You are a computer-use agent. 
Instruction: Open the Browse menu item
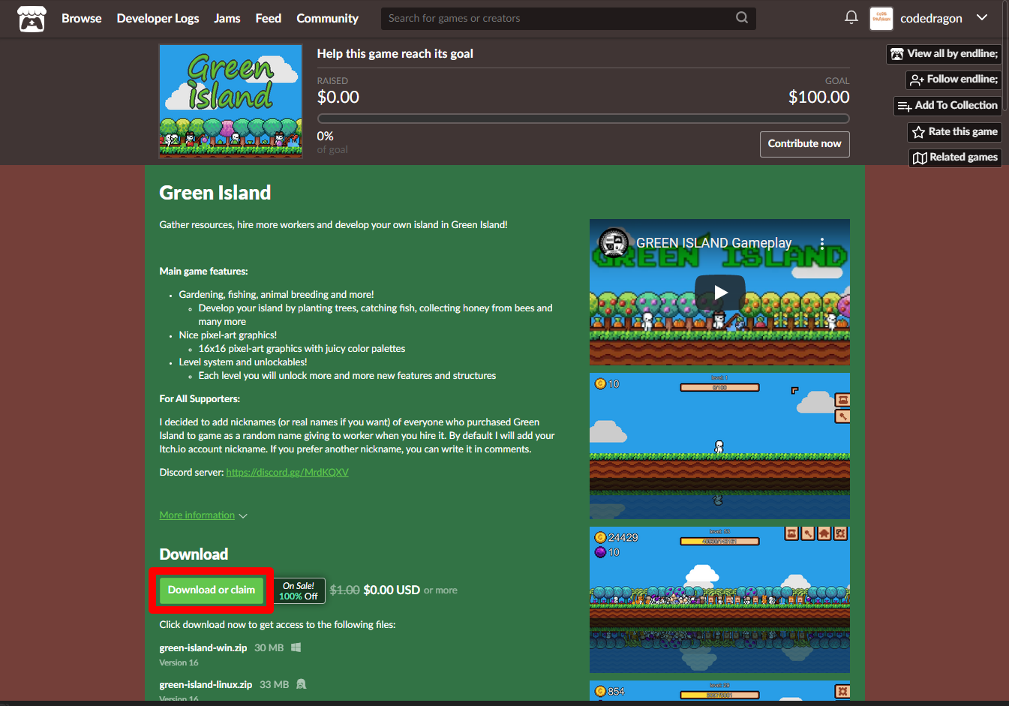(81, 18)
